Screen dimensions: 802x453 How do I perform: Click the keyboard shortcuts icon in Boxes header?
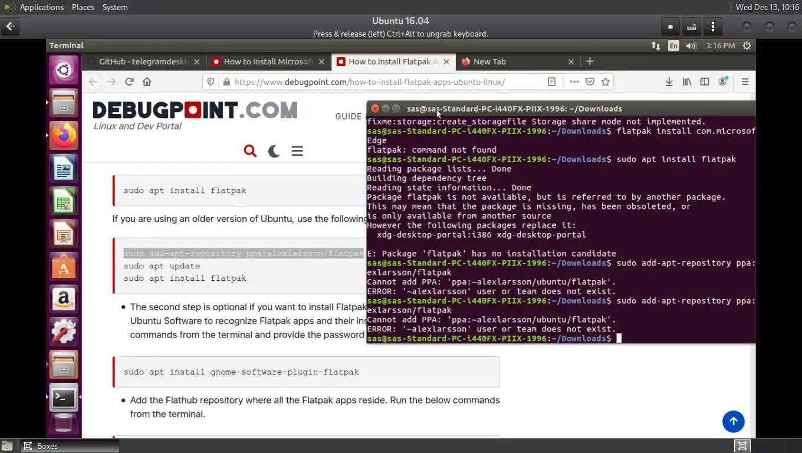coord(692,27)
